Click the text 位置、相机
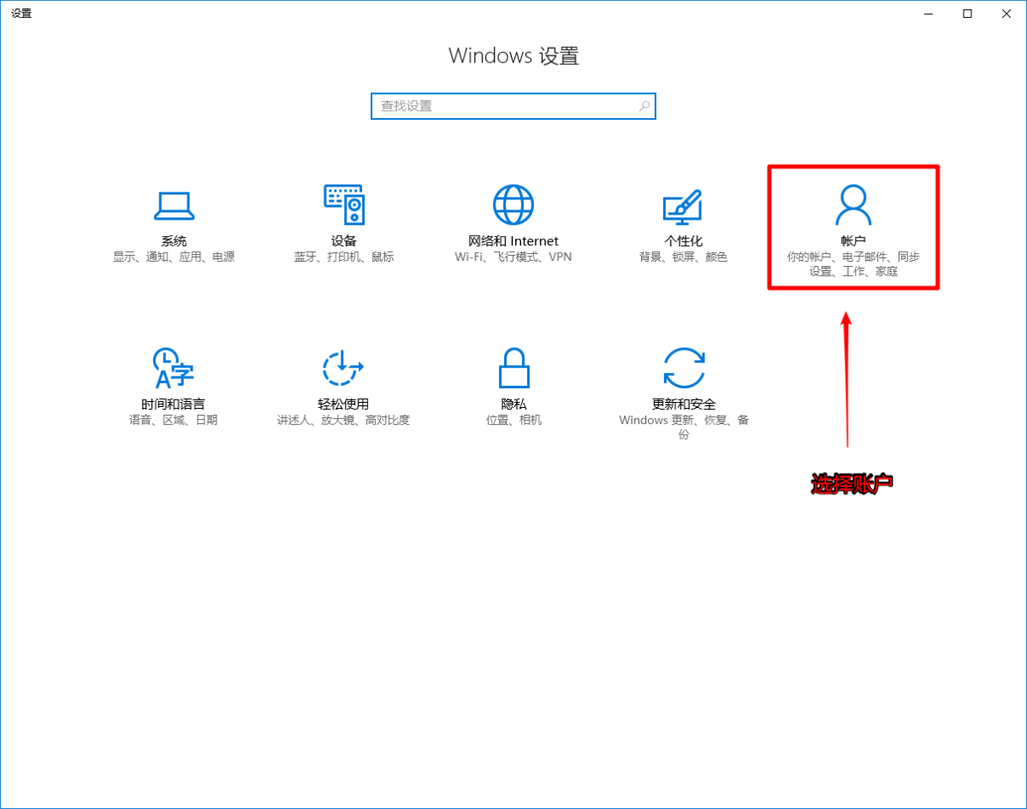Screen dimensions: 1027x809 click(x=513, y=421)
